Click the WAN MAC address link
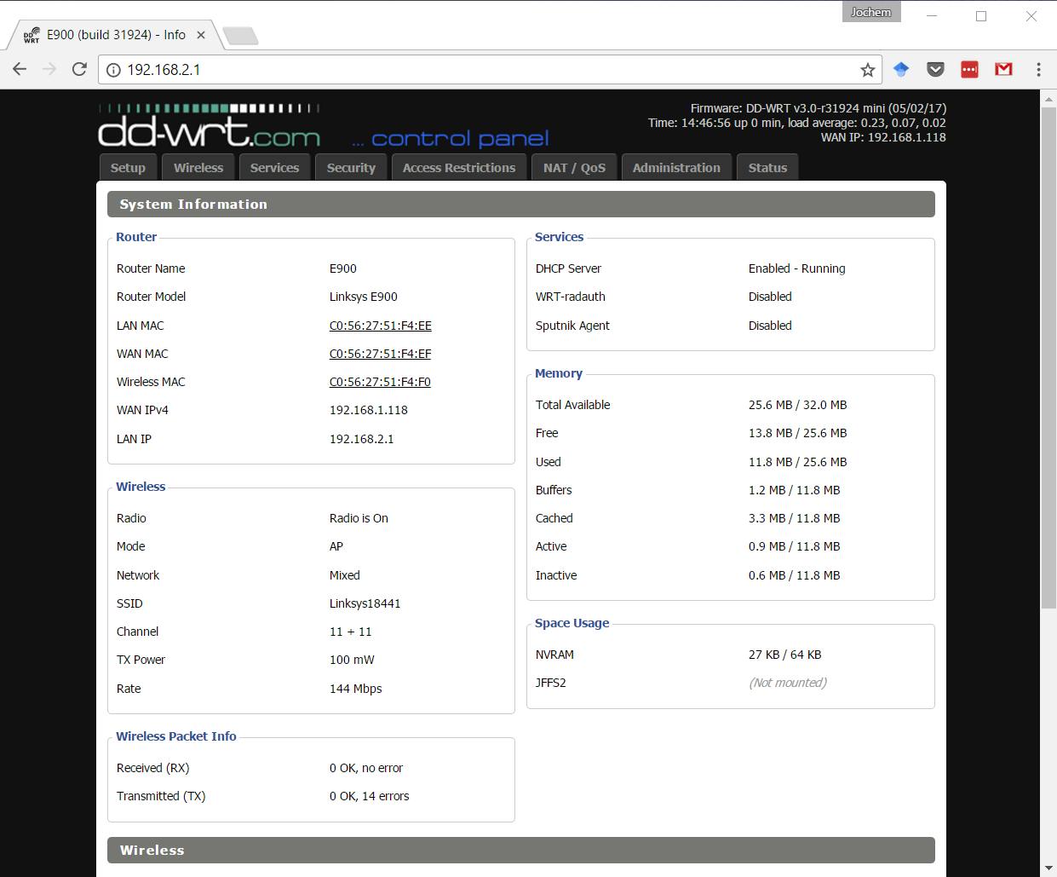 tap(380, 354)
